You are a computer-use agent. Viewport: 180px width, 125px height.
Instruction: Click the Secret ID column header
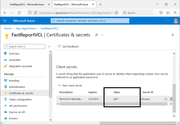148,92
